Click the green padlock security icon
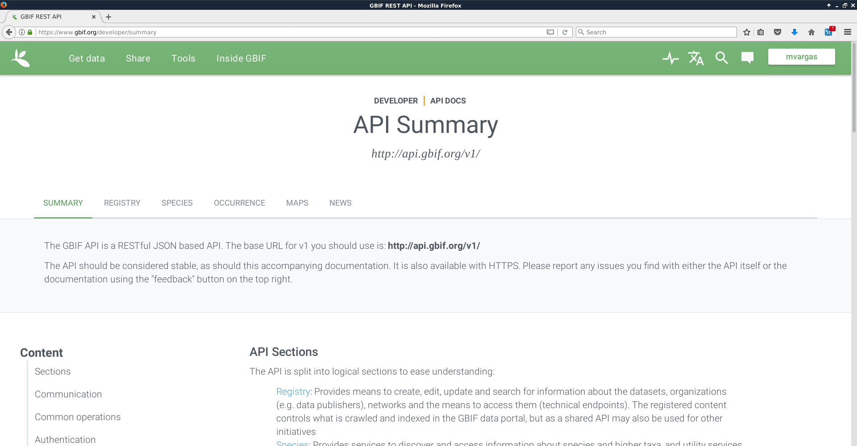 [30, 32]
